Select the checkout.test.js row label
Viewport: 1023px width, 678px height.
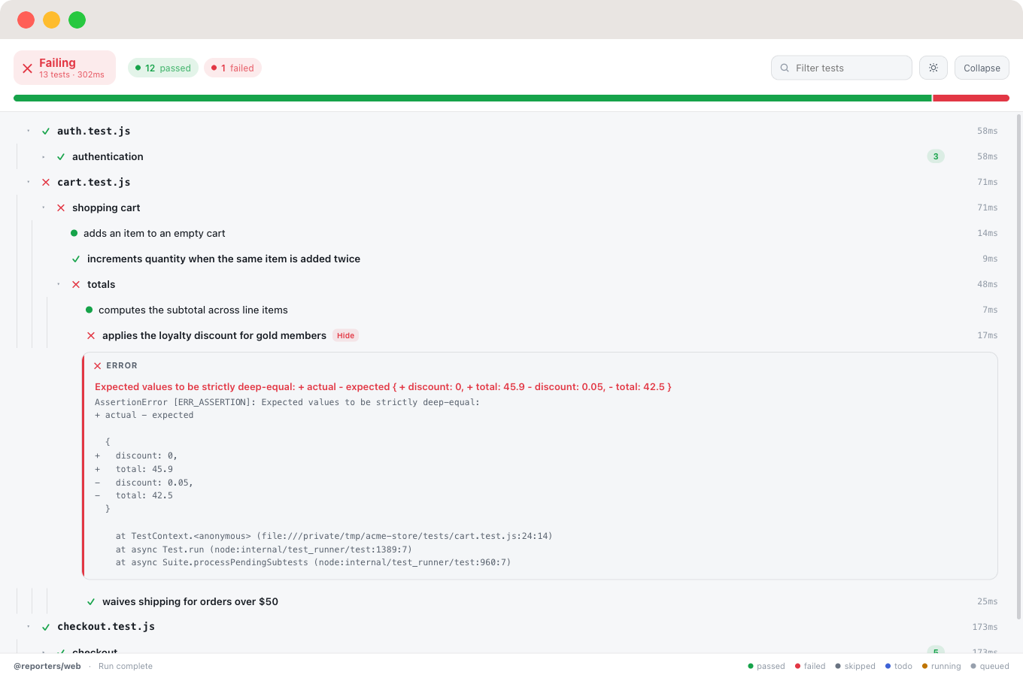click(x=106, y=626)
